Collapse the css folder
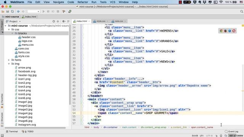The height and width of the screenshot is (137, 244). [x=9, y=30]
